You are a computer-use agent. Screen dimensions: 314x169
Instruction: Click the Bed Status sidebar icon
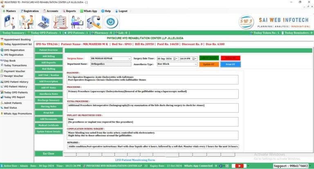pos(2,108)
